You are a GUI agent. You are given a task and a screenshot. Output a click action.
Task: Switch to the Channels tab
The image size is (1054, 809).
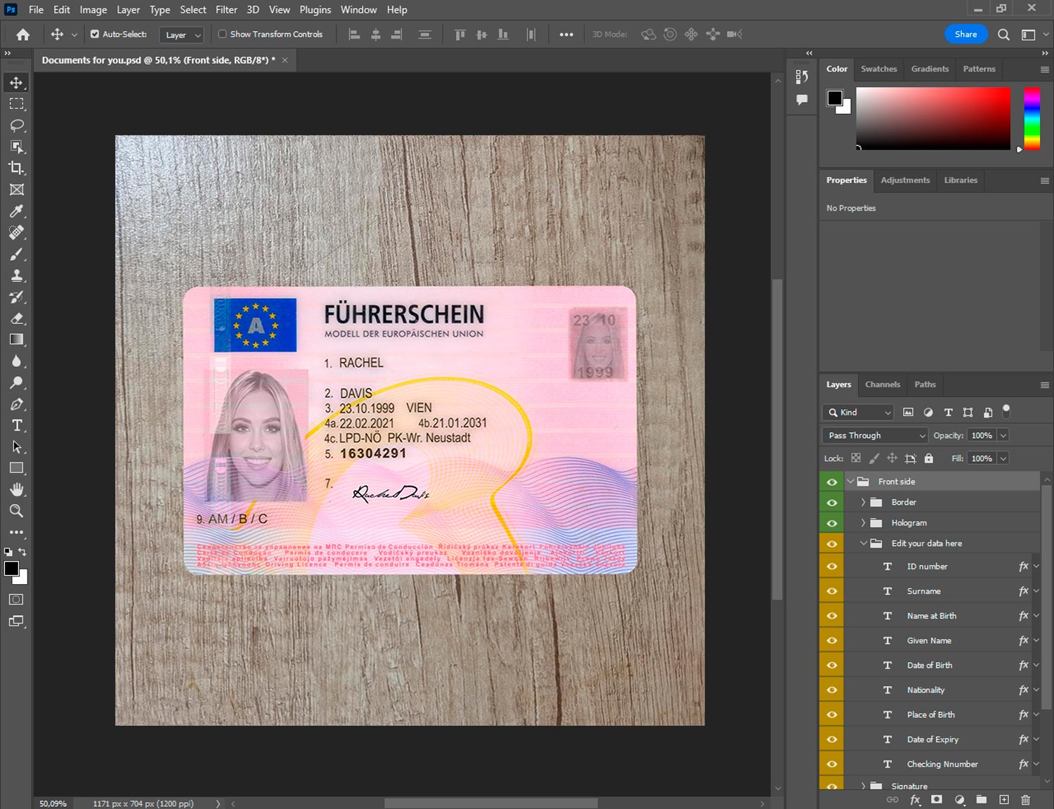point(882,384)
